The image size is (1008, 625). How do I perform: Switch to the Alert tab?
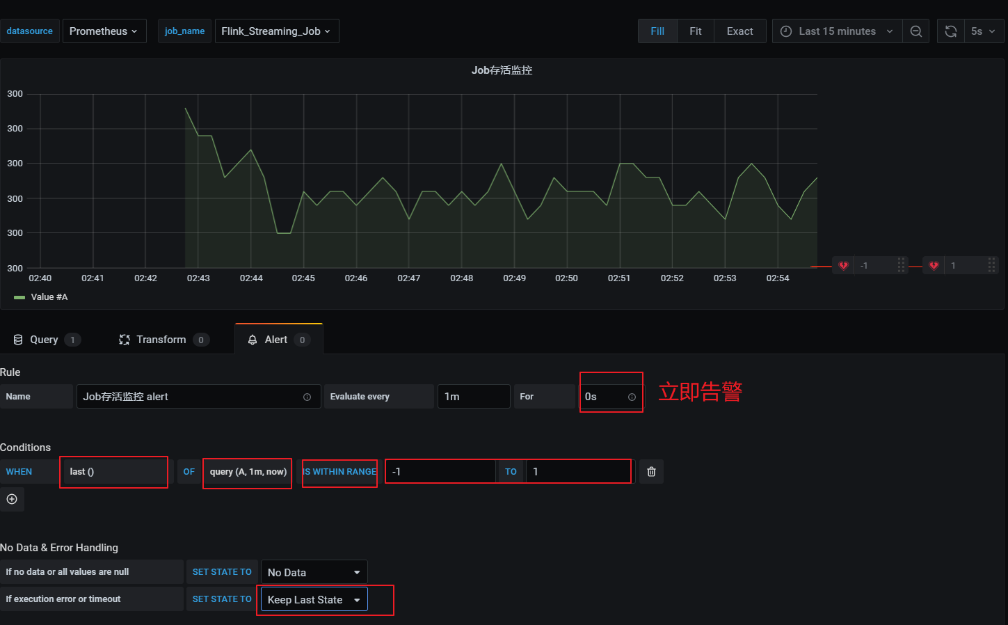pyautogui.click(x=279, y=340)
